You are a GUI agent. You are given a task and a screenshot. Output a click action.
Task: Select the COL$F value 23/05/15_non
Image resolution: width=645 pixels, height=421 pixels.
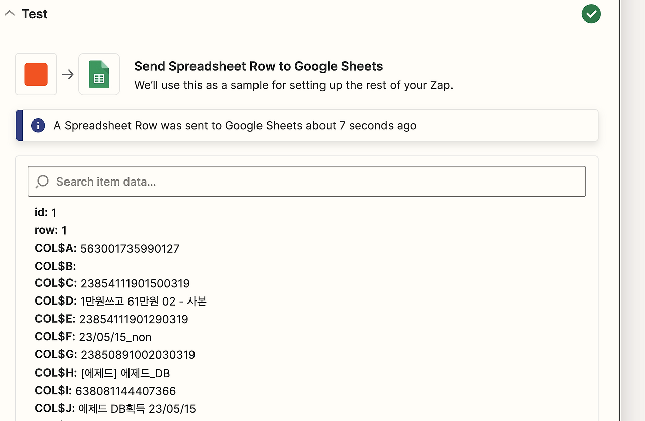click(x=115, y=337)
